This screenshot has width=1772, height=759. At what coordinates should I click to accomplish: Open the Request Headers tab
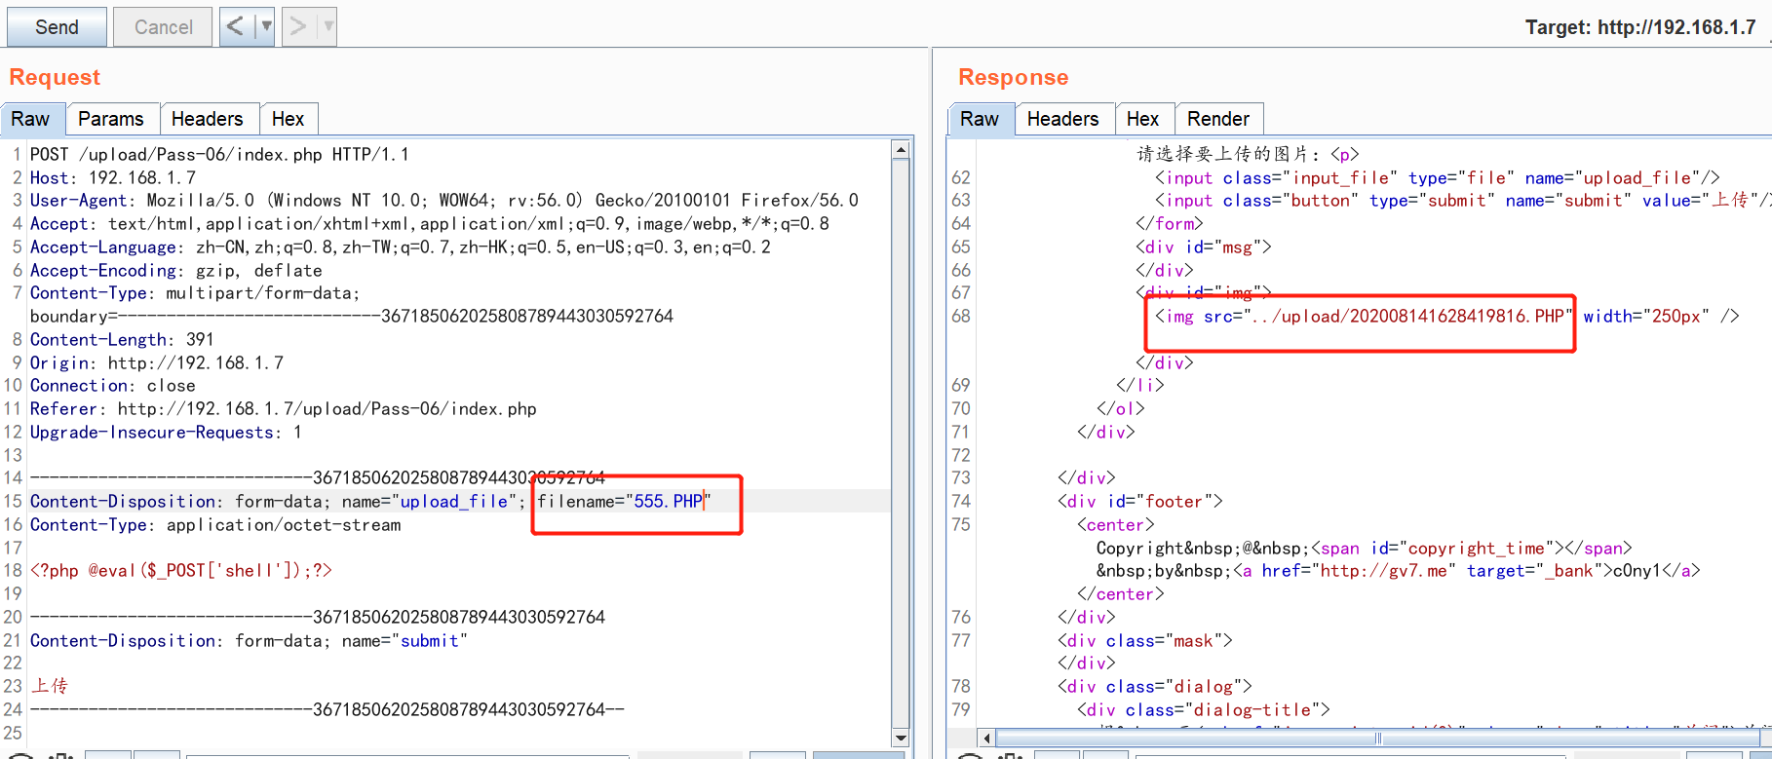(x=208, y=119)
